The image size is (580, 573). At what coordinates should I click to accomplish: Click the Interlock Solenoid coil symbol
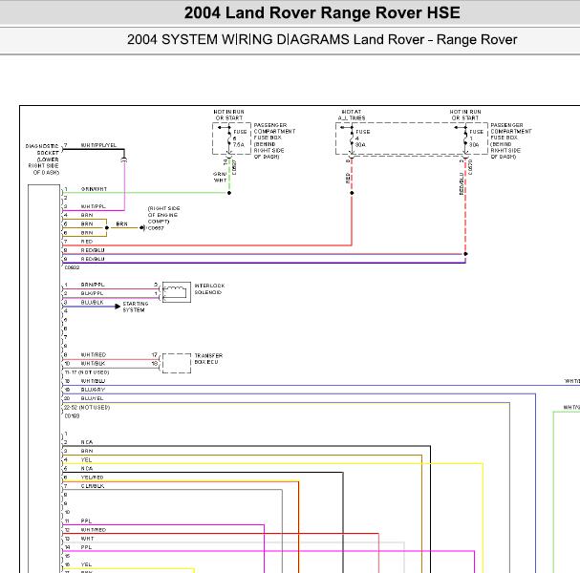pos(177,292)
